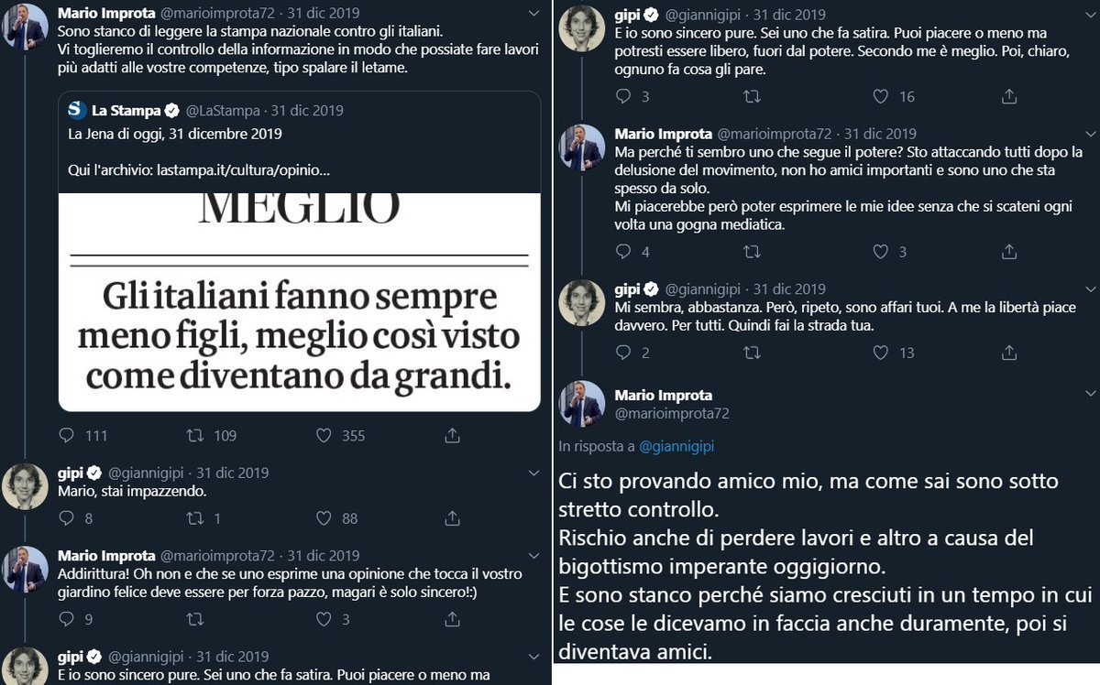Open La Stampa quoted account name
1100x685 pixels.
tap(126, 111)
